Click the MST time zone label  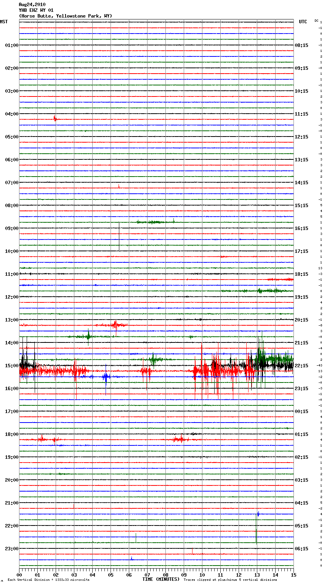coord(4,22)
